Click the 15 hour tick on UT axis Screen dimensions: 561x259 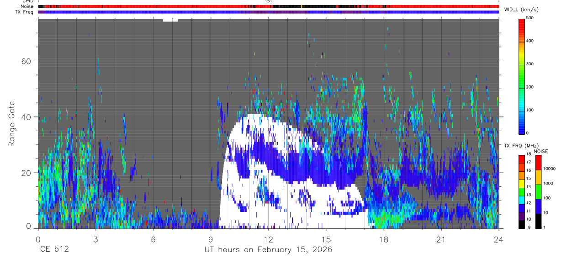coord(326,239)
